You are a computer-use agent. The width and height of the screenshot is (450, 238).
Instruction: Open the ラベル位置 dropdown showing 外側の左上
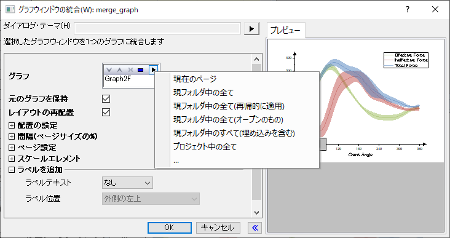click(151, 199)
